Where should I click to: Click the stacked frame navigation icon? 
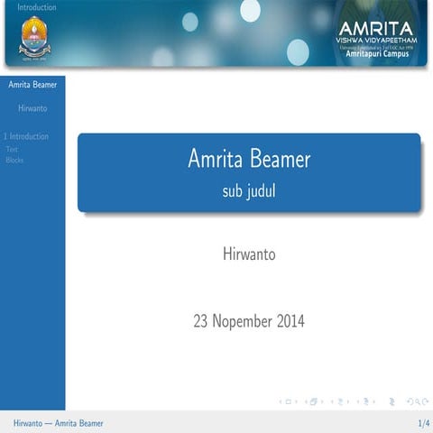tap(314, 401)
